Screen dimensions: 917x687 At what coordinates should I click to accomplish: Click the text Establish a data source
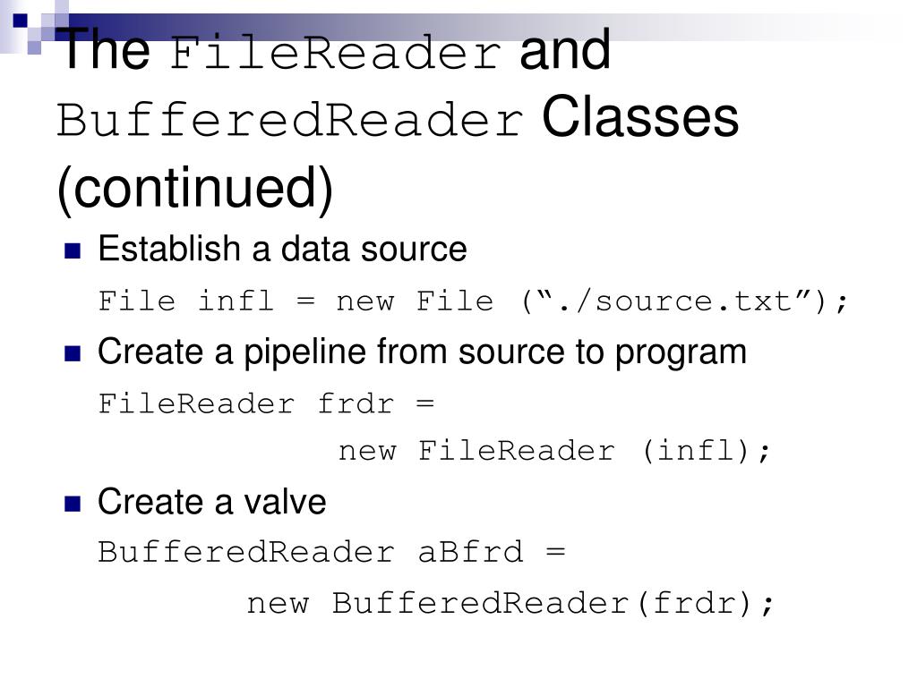[x=282, y=249]
